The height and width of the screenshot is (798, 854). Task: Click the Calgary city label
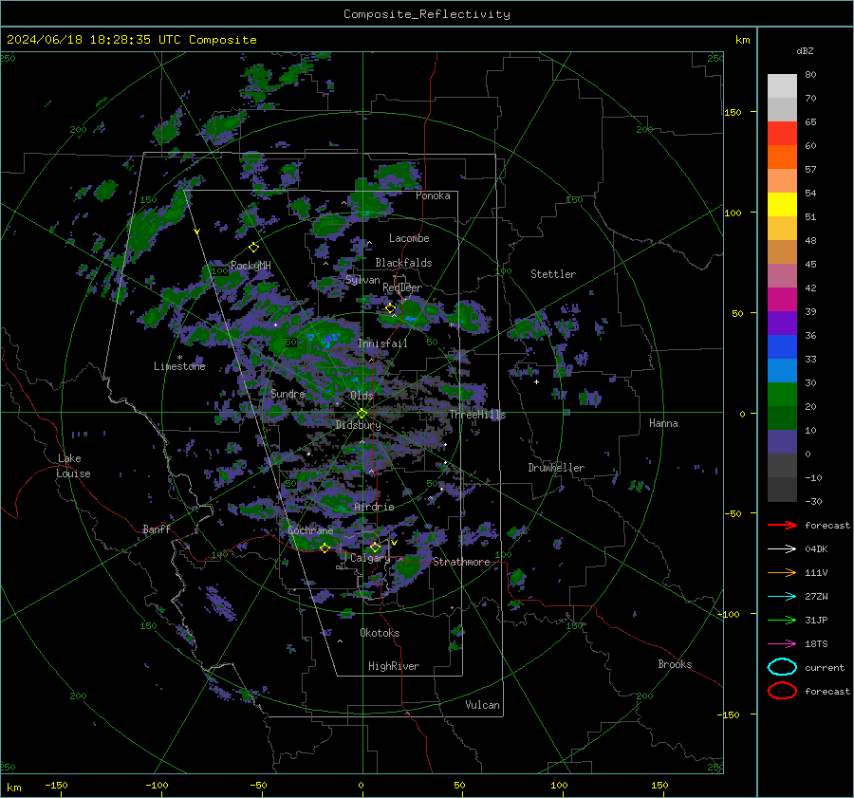click(x=370, y=558)
